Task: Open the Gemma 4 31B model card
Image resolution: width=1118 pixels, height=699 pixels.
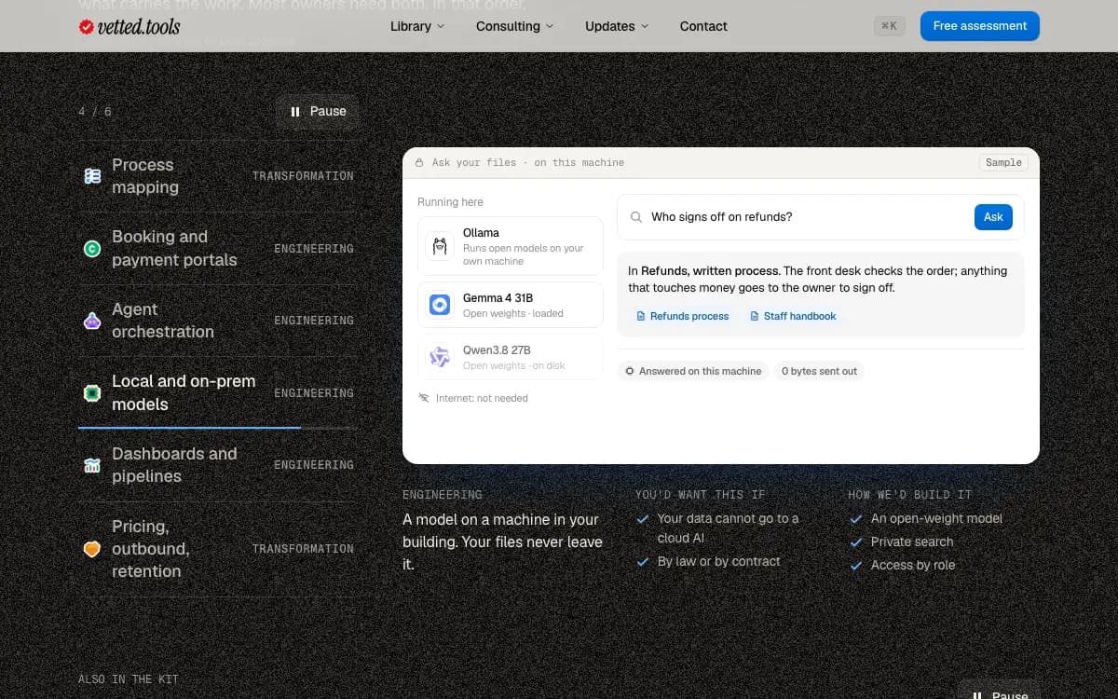Action: pyautogui.click(x=511, y=305)
